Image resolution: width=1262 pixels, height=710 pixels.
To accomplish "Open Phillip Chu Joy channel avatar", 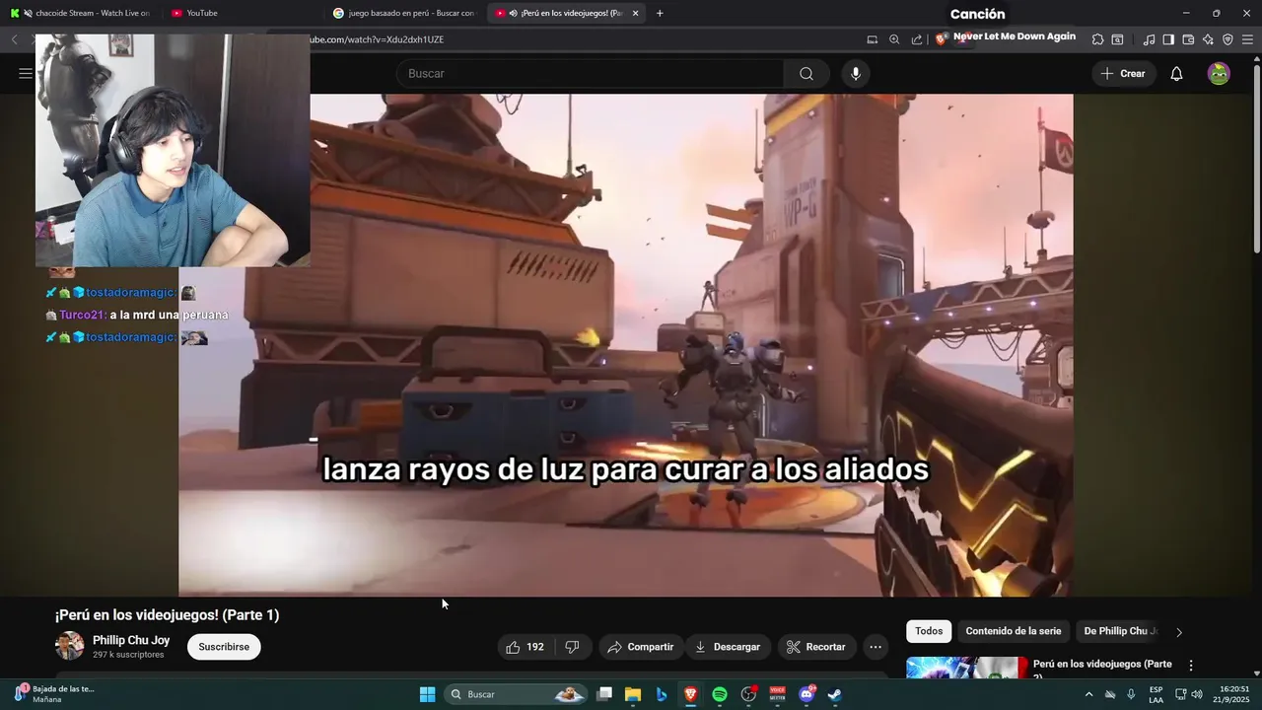I will pos(69,647).
